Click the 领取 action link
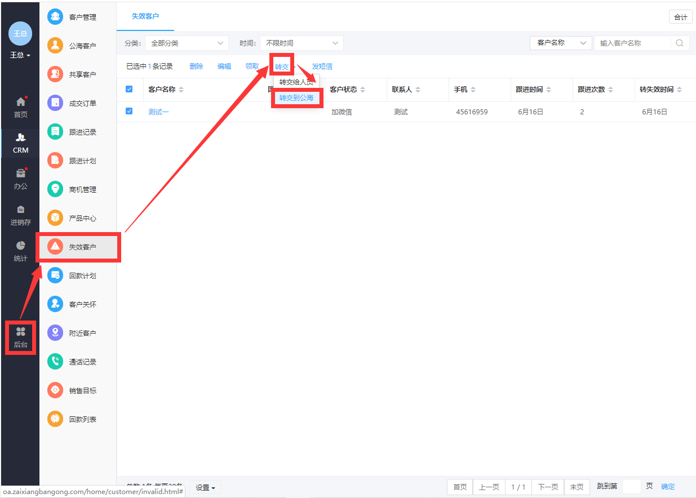 252,66
